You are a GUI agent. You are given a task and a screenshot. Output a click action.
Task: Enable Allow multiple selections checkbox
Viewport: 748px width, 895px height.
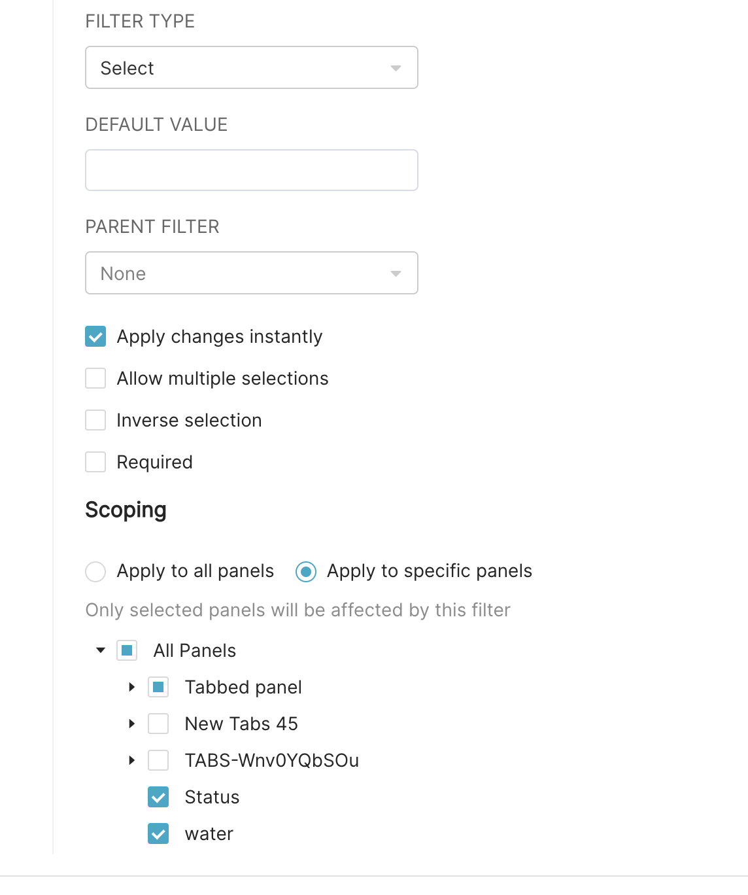(x=95, y=378)
